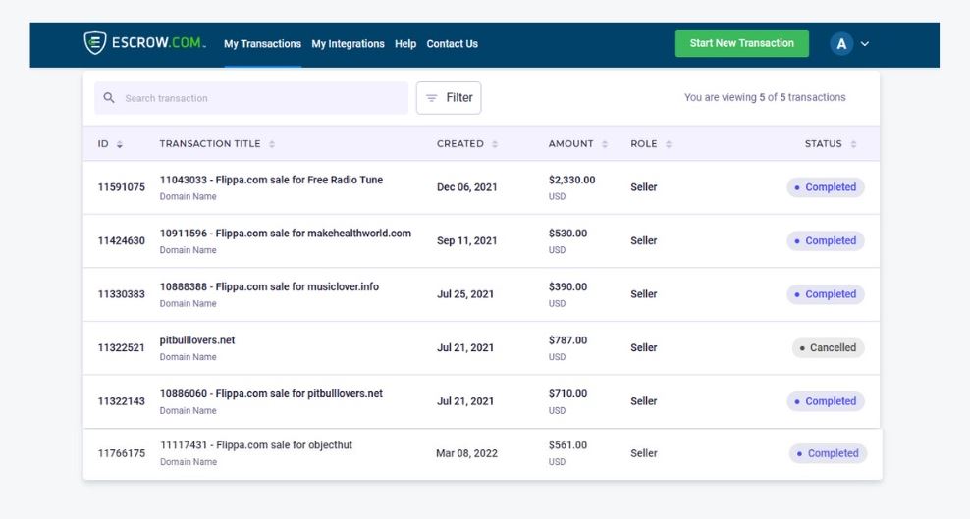This screenshot has height=519, width=970.
Task: Open makehealthworld.com sale transaction title
Action: (285, 233)
